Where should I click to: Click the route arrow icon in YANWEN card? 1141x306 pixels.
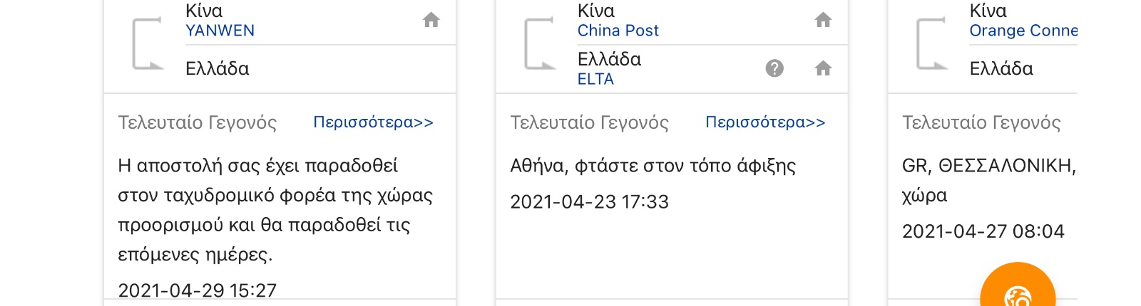pyautogui.click(x=148, y=44)
